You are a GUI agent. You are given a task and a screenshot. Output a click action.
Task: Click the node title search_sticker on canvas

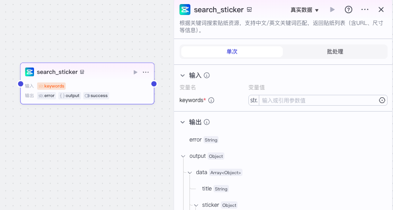pos(57,72)
